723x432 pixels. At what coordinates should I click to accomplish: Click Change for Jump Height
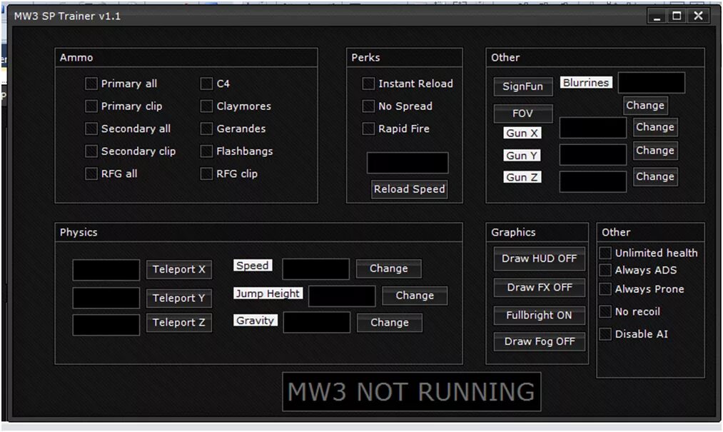coord(415,296)
